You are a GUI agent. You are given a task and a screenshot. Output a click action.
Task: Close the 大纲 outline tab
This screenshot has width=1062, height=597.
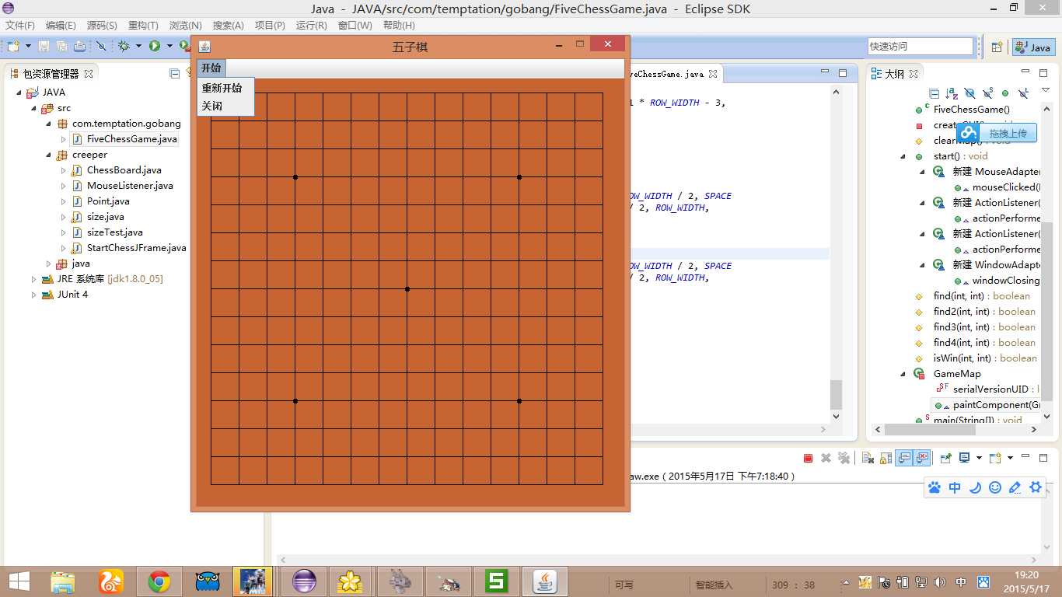(914, 74)
